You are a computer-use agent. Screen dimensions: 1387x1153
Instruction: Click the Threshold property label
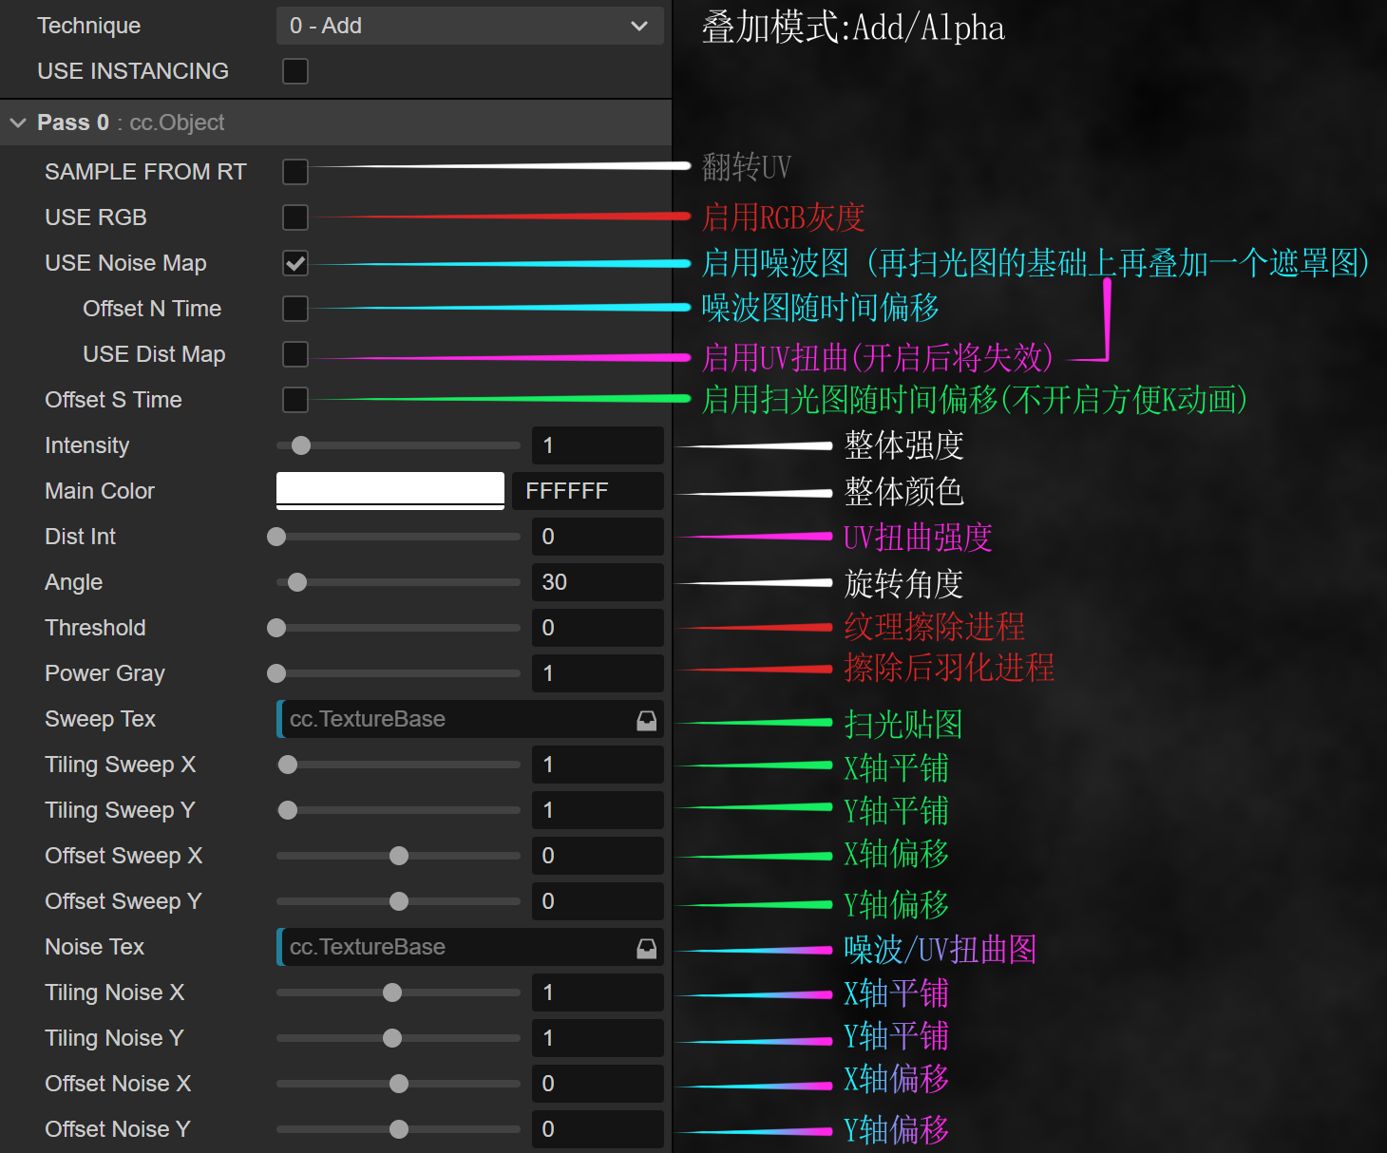95,628
